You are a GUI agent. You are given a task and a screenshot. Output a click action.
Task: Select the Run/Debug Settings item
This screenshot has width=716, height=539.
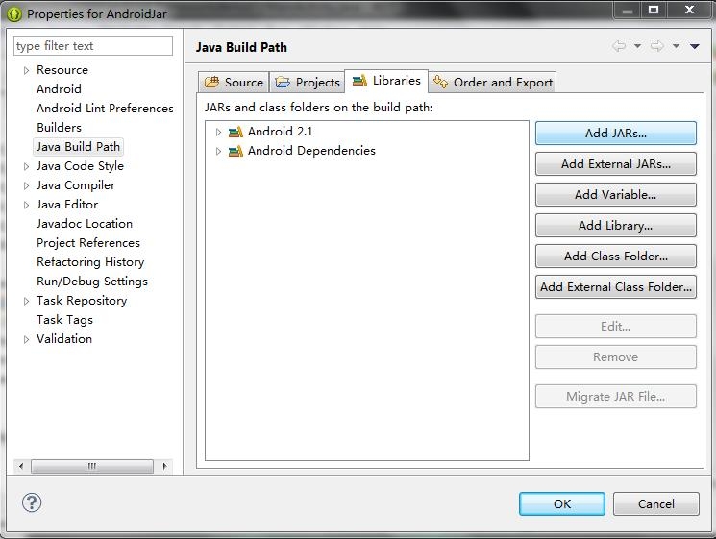(92, 282)
